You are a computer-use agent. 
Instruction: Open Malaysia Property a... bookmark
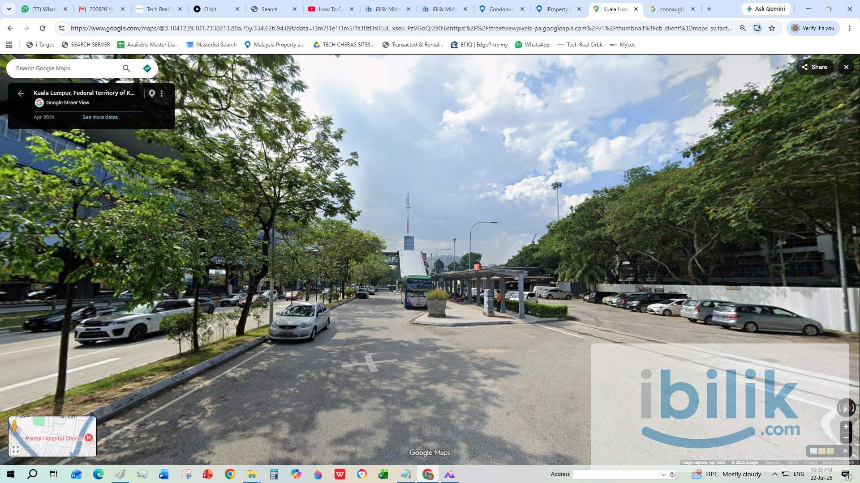coord(274,45)
